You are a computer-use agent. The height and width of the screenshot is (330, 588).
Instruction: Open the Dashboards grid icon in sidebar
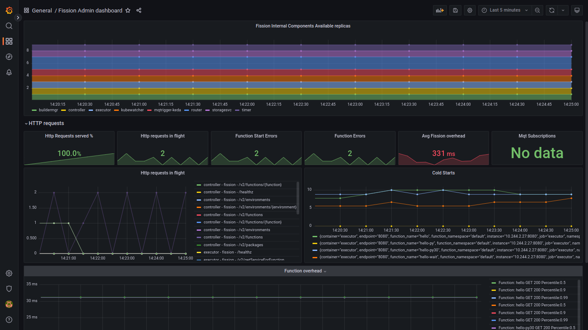(9, 41)
